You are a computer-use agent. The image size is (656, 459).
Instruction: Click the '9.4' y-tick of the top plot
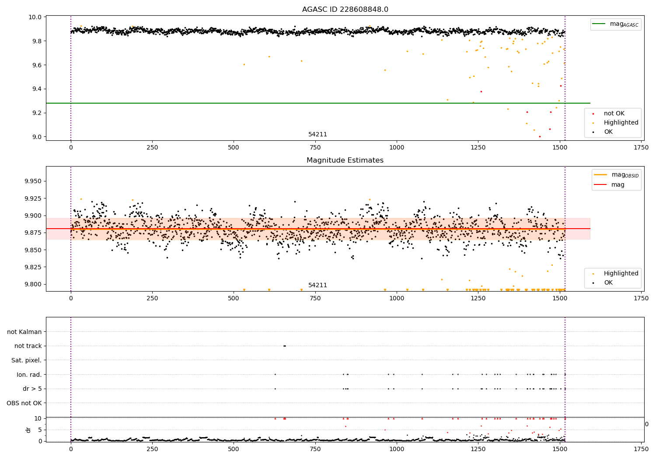[37, 89]
